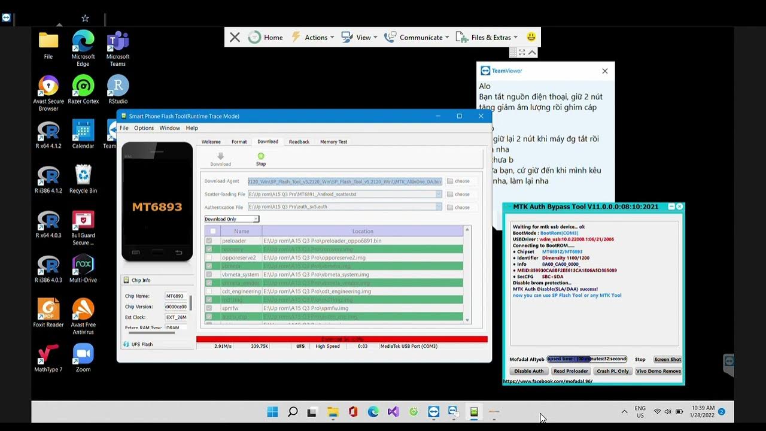Open Visual Studio from the taskbar

click(393, 412)
